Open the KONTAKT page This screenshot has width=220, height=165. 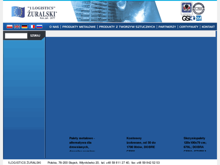point(208,27)
